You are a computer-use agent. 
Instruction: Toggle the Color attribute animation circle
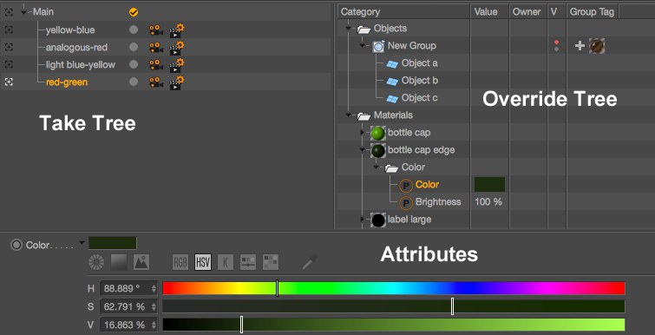click(16, 245)
